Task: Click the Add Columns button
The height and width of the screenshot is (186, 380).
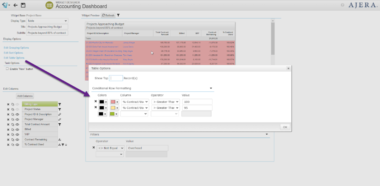Action: [x=25, y=96]
